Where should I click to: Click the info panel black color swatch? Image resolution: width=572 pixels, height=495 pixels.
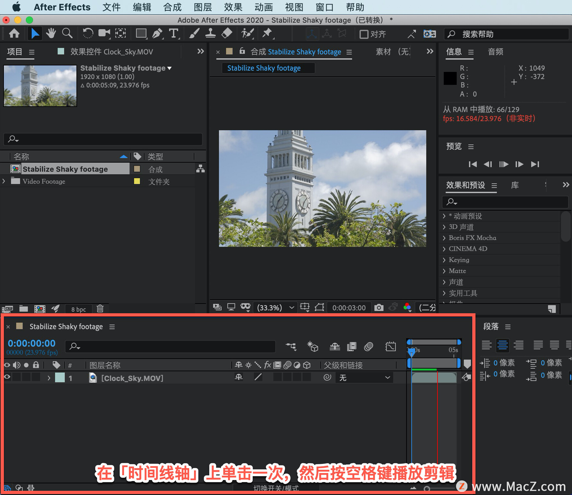tap(450, 78)
